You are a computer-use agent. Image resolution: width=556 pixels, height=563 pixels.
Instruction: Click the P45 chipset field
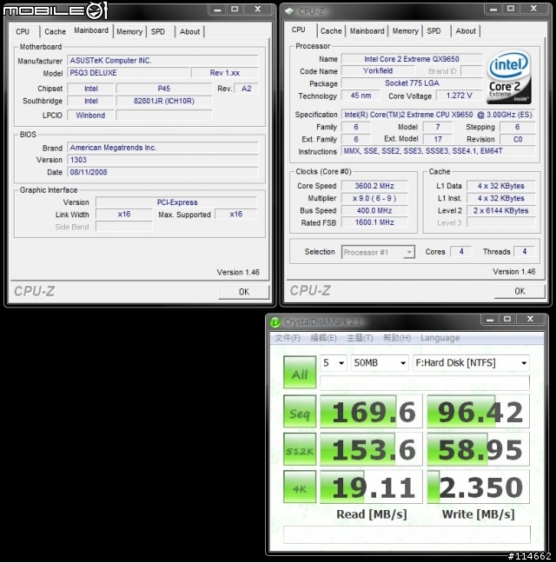(163, 89)
